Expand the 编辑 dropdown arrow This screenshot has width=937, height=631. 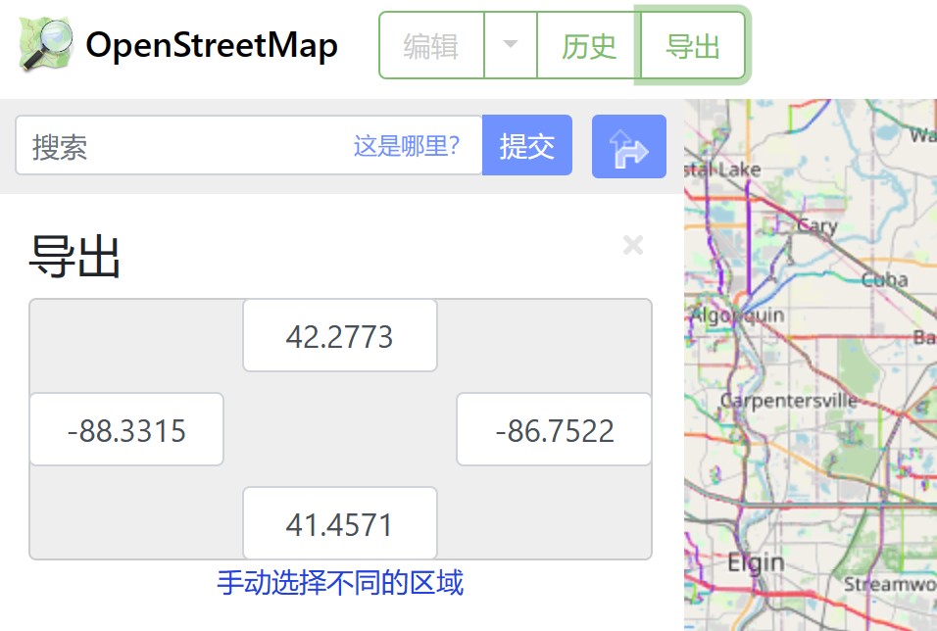pos(511,45)
